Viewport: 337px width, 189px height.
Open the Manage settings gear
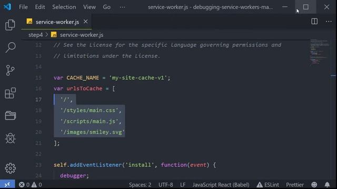tap(10, 168)
